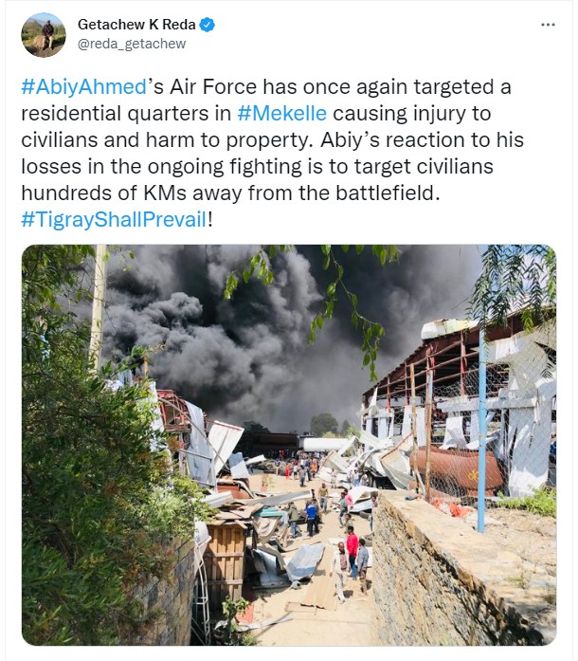
Task: Open Getachew K Reda's profile avatar
Action: tap(44, 34)
